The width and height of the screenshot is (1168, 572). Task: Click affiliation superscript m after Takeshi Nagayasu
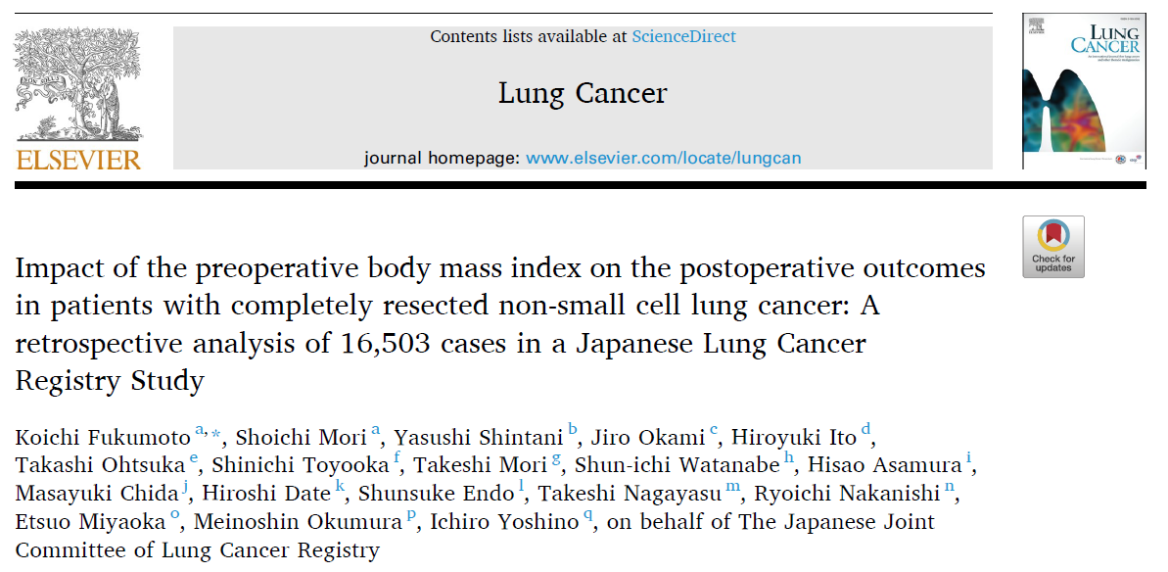tap(733, 487)
